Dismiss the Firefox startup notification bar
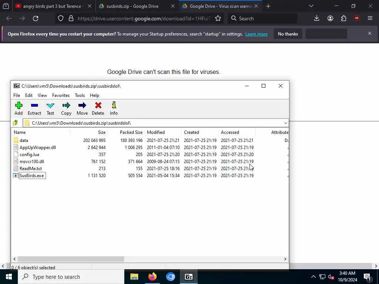 point(370,33)
